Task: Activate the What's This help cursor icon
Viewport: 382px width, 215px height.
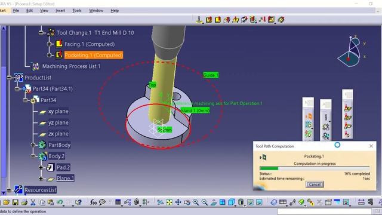Action: click(78, 202)
